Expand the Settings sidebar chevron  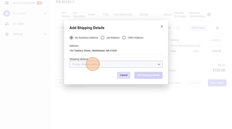coord(45,34)
